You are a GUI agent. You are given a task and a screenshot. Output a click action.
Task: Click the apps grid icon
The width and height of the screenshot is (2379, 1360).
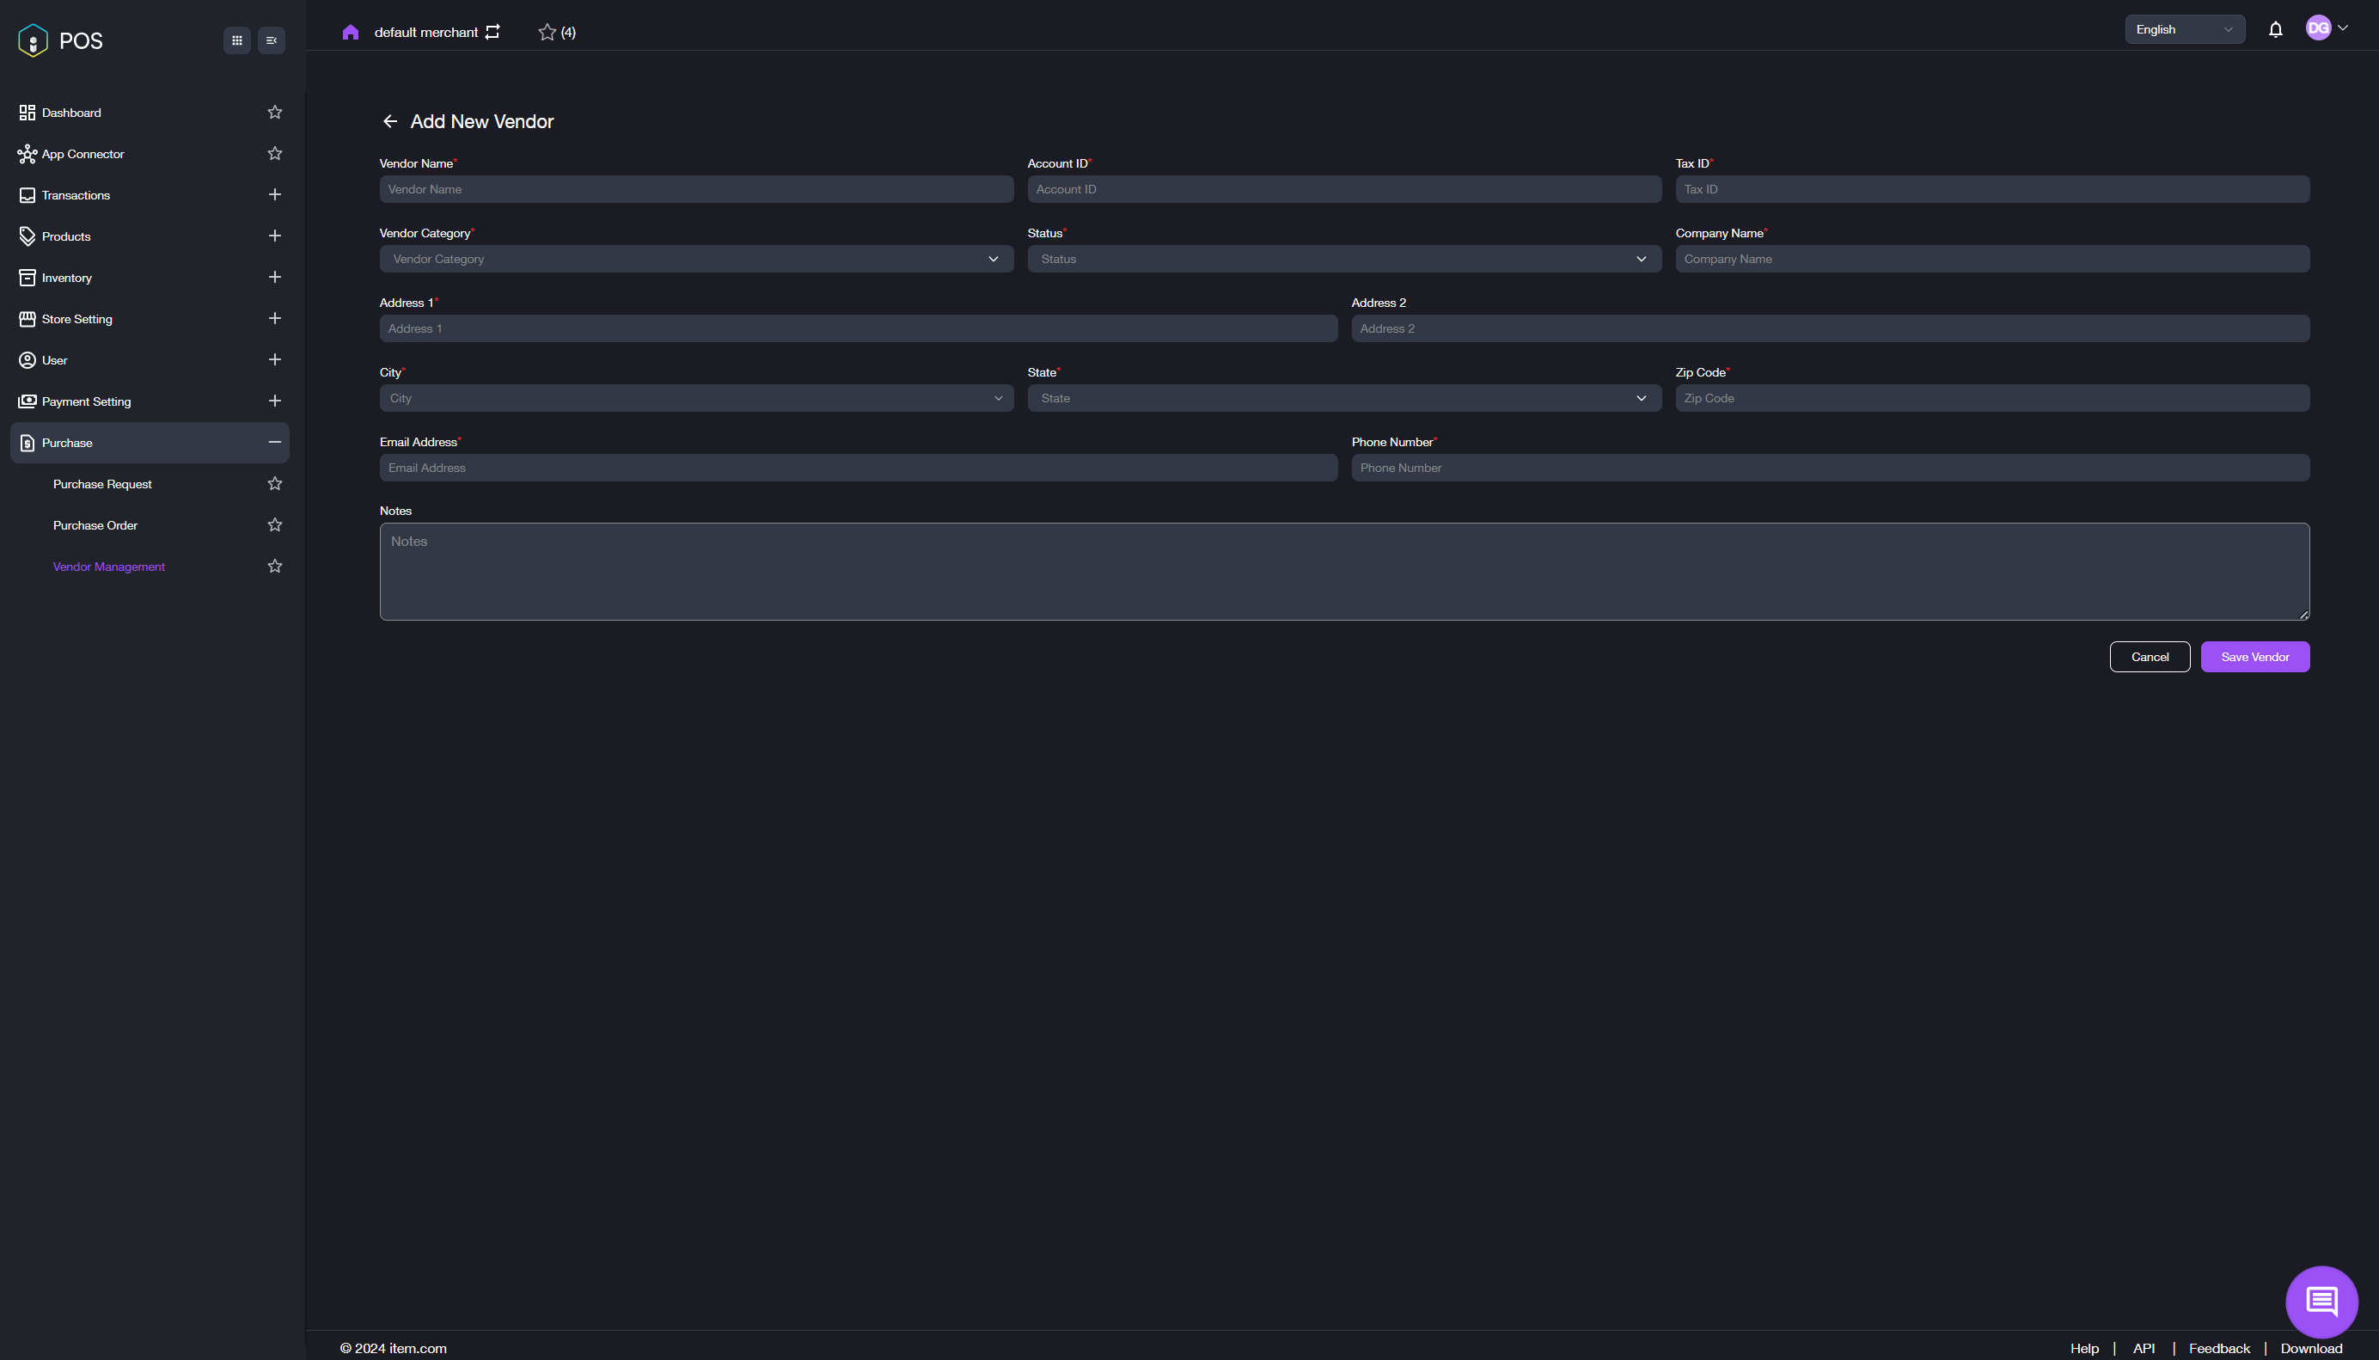coord(237,40)
